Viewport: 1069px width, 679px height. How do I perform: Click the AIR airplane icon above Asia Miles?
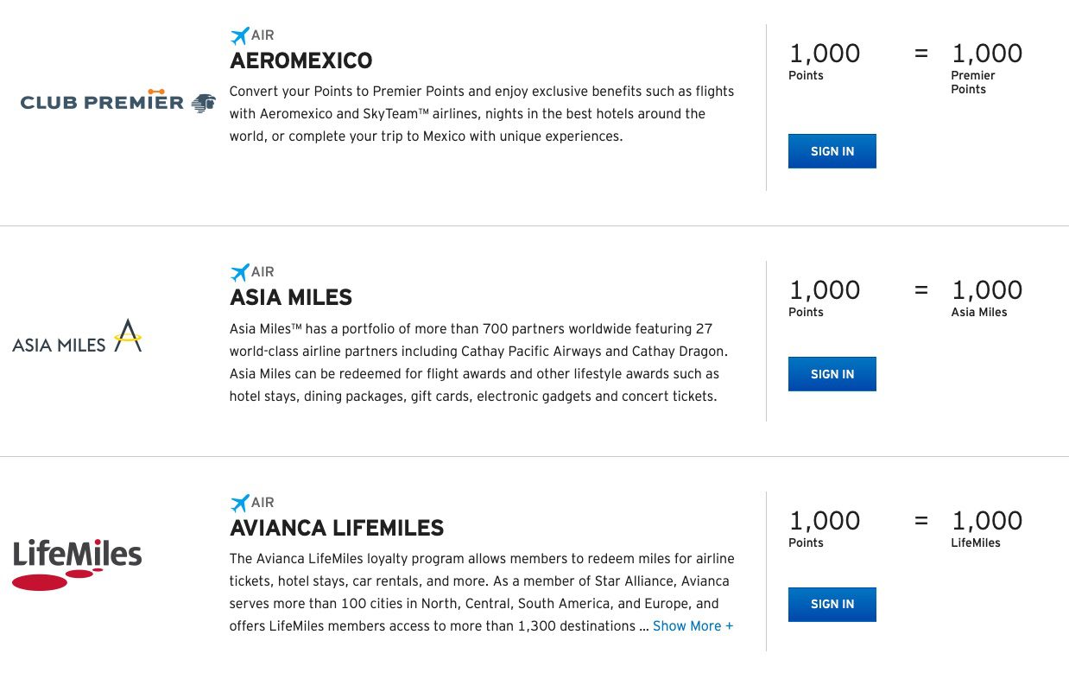[239, 273]
